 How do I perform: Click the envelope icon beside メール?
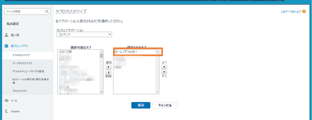tap(6, 101)
